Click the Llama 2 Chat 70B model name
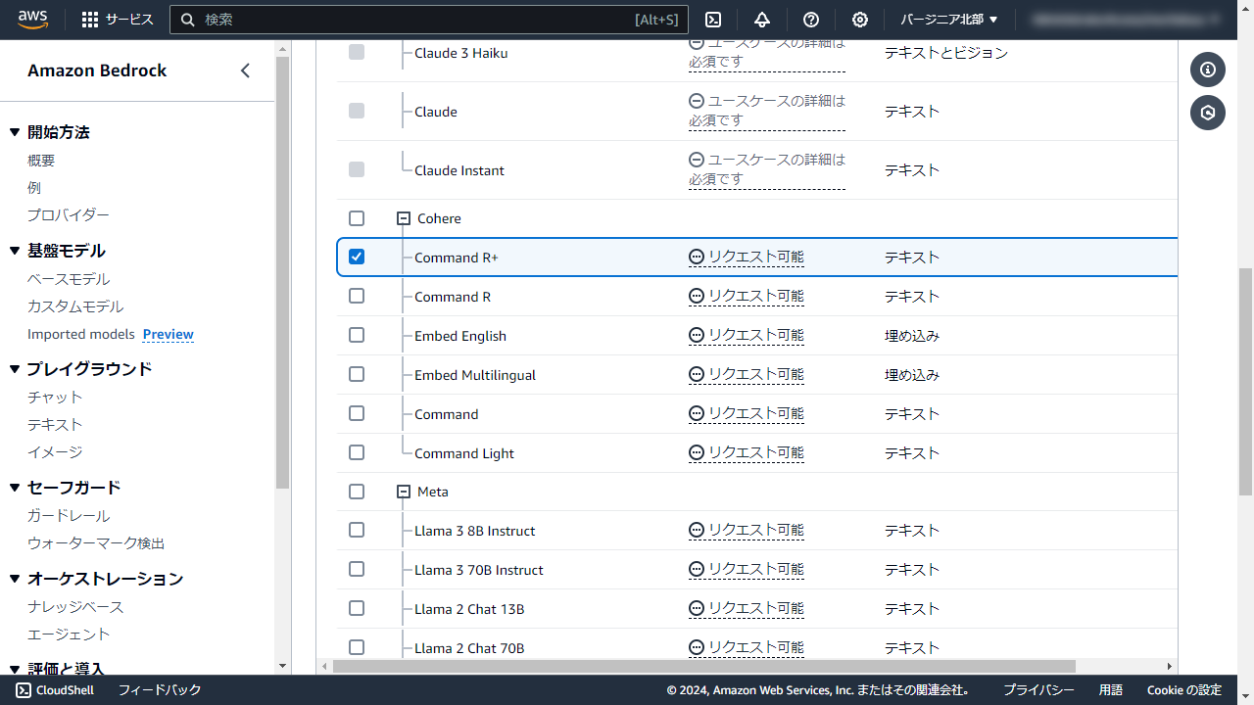The height and width of the screenshot is (705, 1254). [x=469, y=648]
